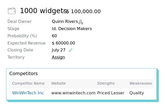Click the Quinn Rivers owner name
Screen dimensions: 165x108
(65, 22)
